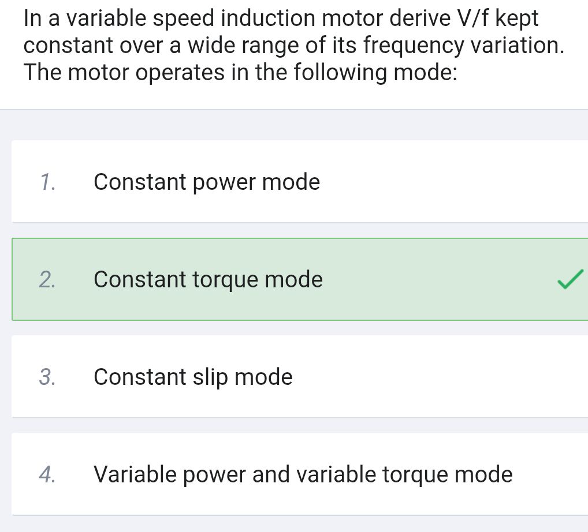
Task: Select the Constant power mode option
Action: pos(207,182)
